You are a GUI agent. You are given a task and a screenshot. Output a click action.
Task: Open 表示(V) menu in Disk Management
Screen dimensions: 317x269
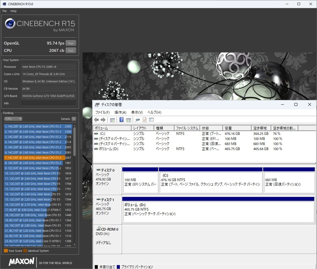[137, 112]
